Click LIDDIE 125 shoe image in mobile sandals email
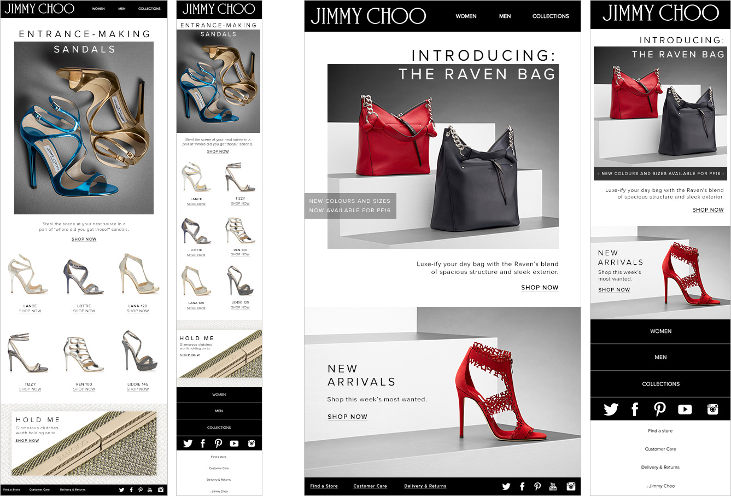Screen dimensions: 731x496 point(240,281)
